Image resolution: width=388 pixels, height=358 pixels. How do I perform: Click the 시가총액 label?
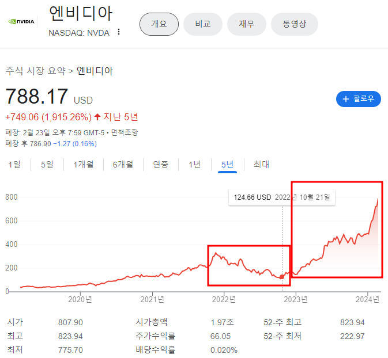(x=152, y=322)
